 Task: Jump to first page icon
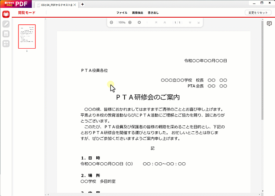[x=156, y=22]
